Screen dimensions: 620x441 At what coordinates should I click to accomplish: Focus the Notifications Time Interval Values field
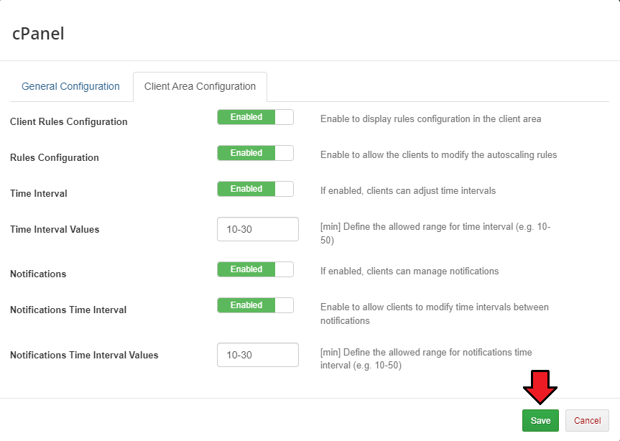coord(258,355)
